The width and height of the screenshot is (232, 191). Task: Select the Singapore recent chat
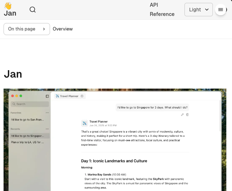coord(28,136)
